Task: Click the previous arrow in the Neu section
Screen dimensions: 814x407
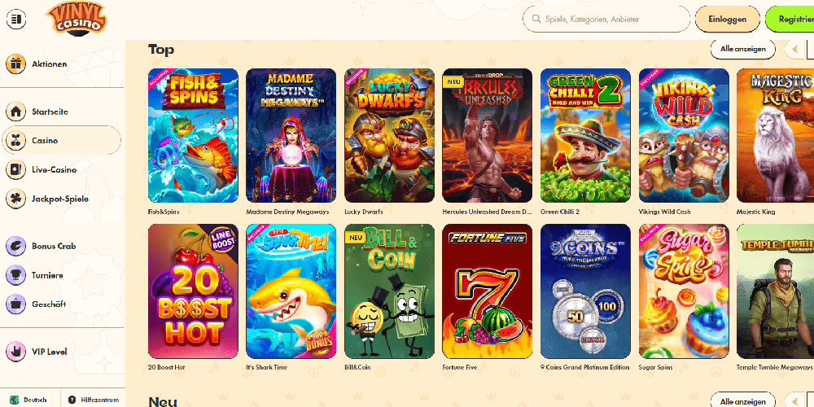Action: click(x=794, y=401)
